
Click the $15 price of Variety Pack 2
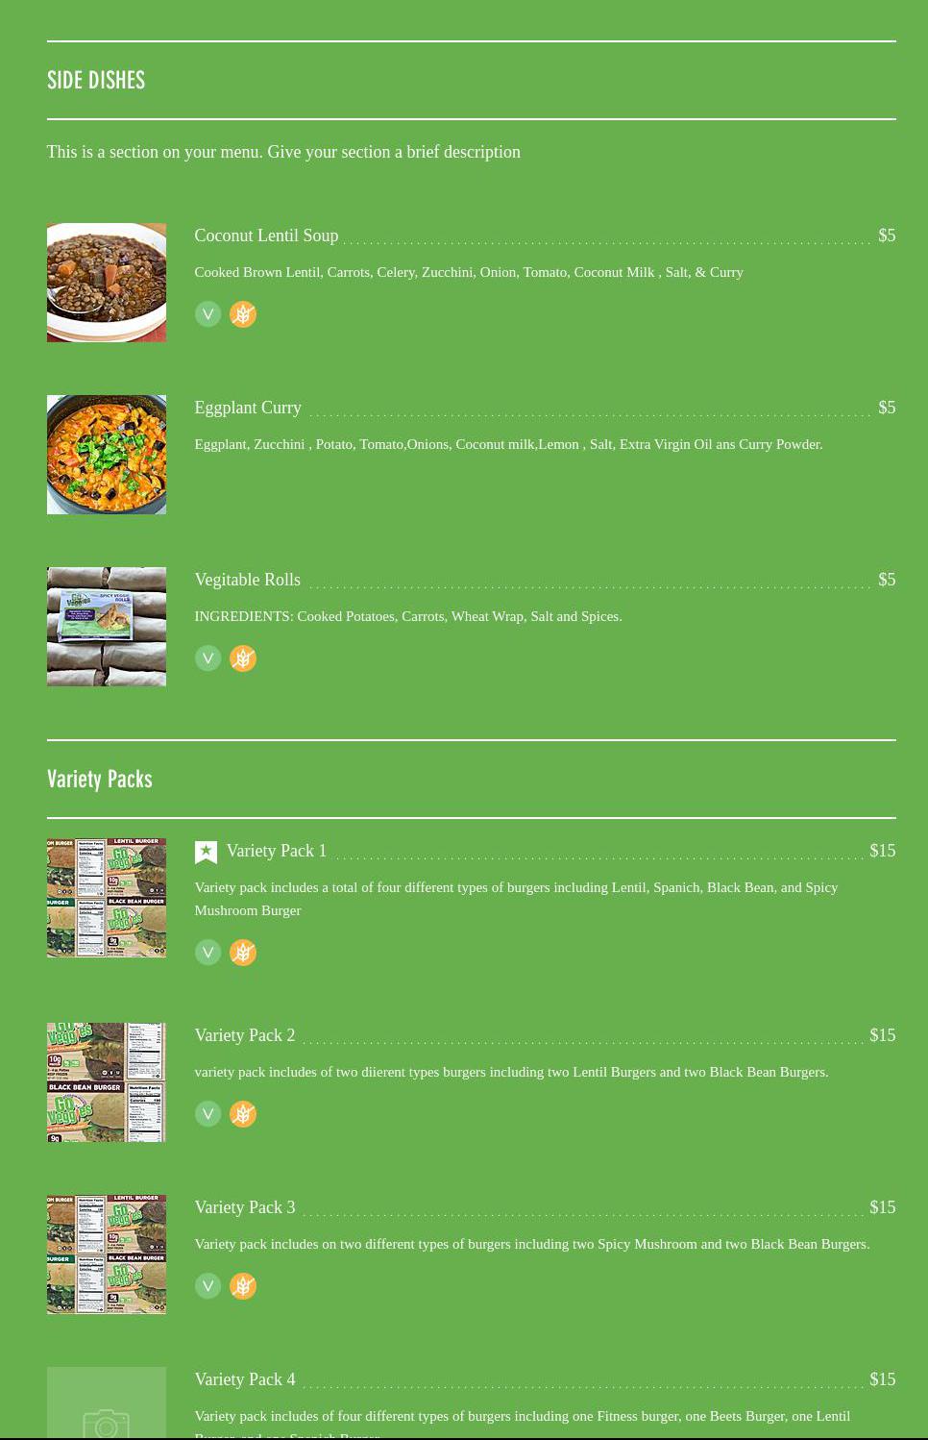[883, 1035]
